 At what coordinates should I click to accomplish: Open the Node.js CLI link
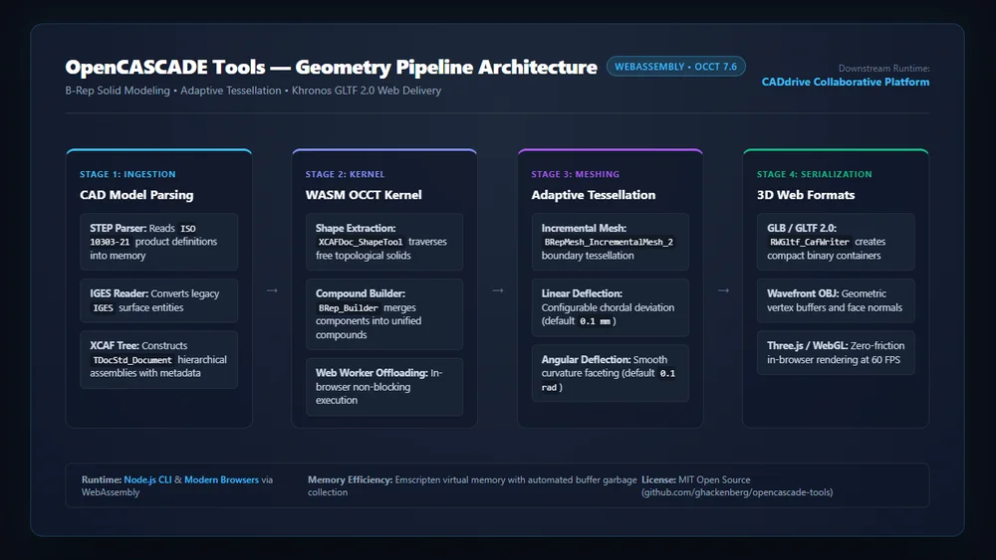coord(147,479)
